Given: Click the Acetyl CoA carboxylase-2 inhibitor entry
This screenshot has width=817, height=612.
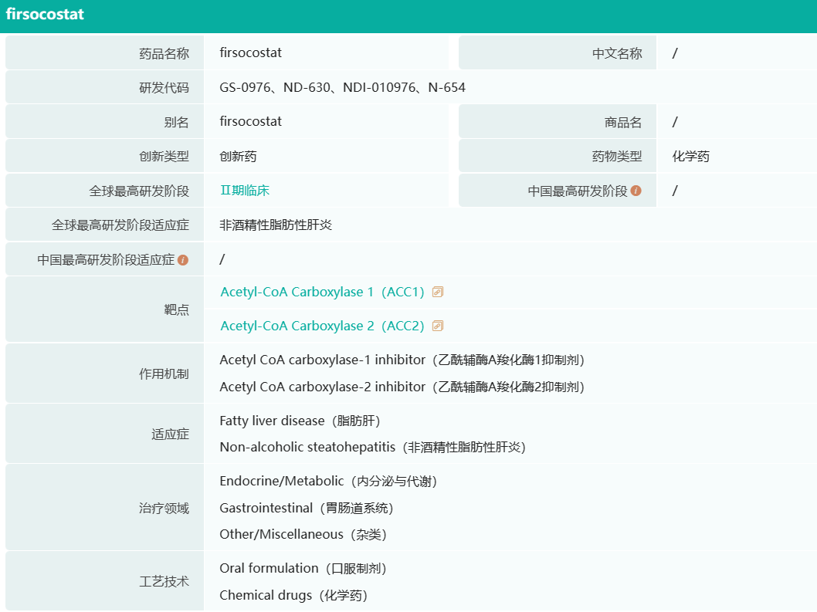Looking at the screenshot, I should pos(402,387).
